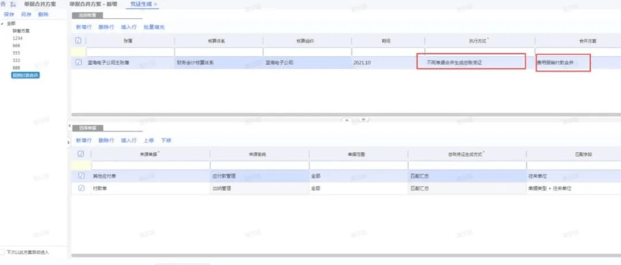Insert a row in 选择单据 section

129,140
